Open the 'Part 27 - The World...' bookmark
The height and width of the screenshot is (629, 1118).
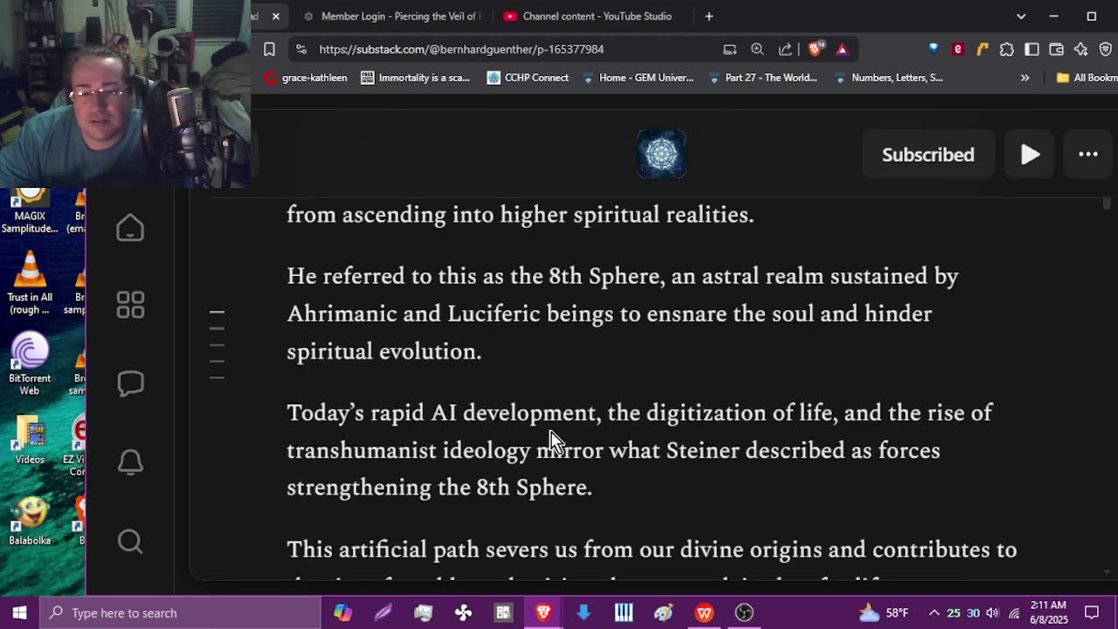[763, 78]
